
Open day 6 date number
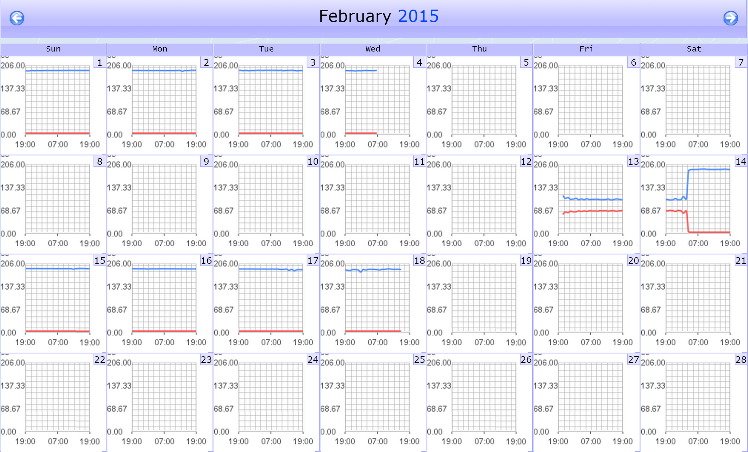[x=633, y=62]
